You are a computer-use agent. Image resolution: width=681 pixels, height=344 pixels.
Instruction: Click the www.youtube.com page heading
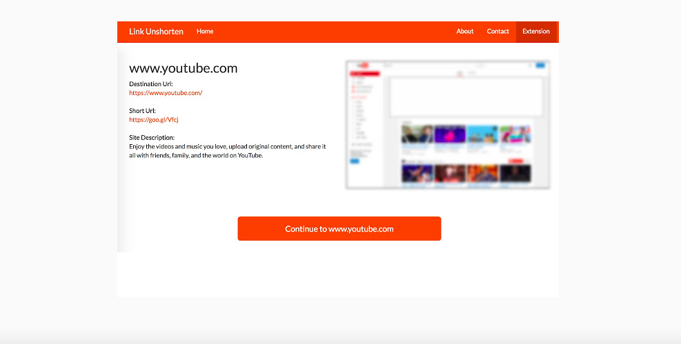183,68
